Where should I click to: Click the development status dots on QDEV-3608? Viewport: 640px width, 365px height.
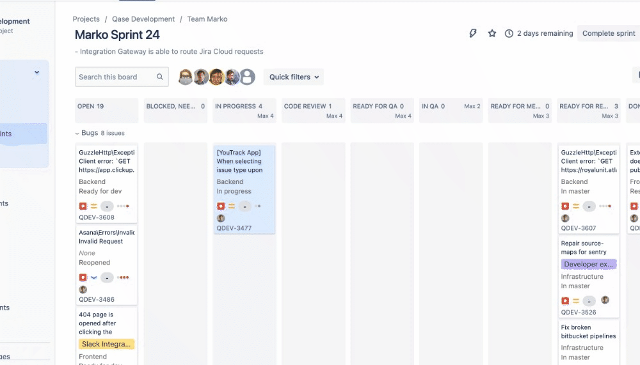pyautogui.click(x=123, y=206)
